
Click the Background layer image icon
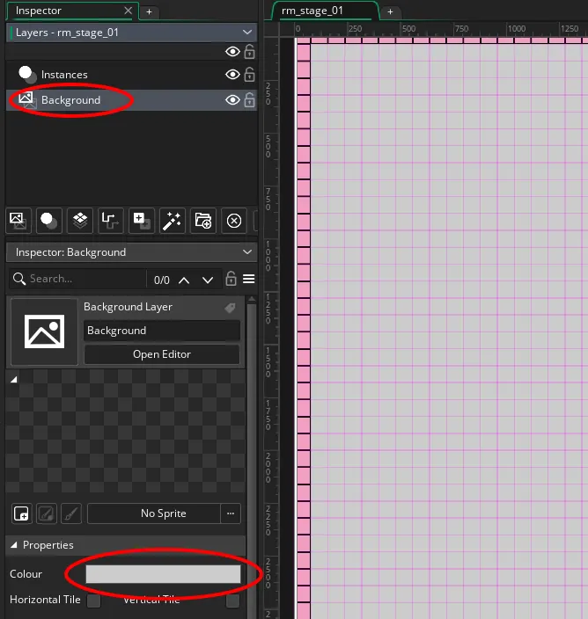(x=27, y=100)
